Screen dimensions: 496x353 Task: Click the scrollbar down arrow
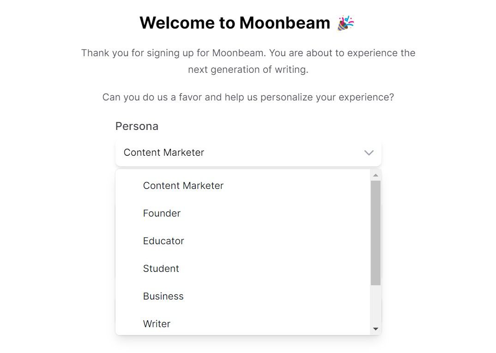(x=375, y=328)
